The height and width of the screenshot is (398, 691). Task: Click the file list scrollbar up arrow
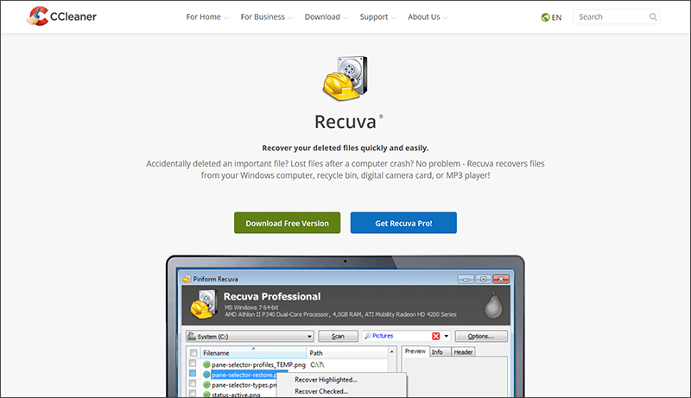(x=392, y=351)
